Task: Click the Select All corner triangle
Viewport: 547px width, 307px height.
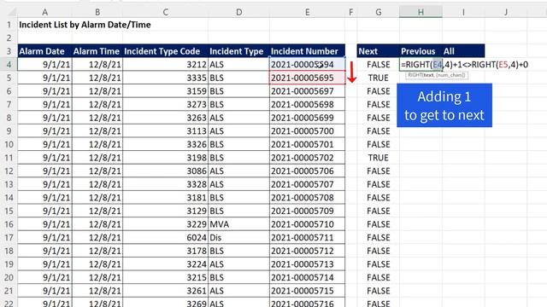Action: tap(11, 13)
